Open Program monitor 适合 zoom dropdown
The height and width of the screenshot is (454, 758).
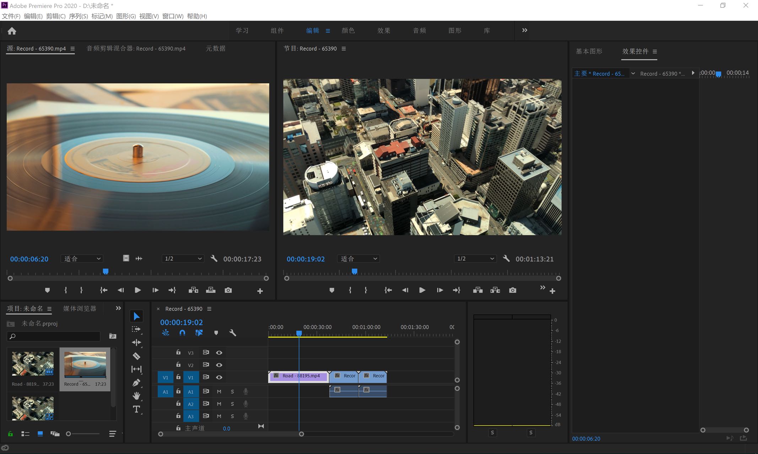[x=358, y=259]
